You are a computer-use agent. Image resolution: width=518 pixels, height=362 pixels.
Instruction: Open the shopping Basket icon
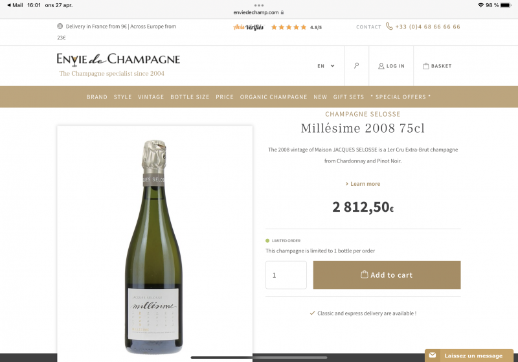point(426,66)
